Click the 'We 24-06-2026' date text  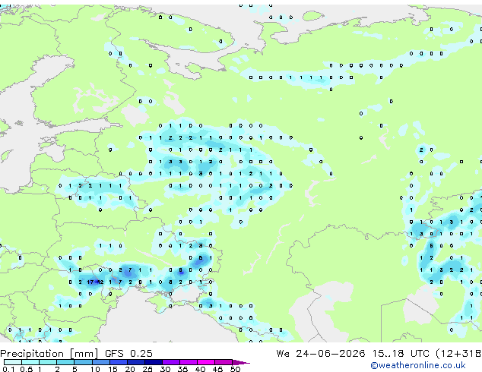[321, 354]
